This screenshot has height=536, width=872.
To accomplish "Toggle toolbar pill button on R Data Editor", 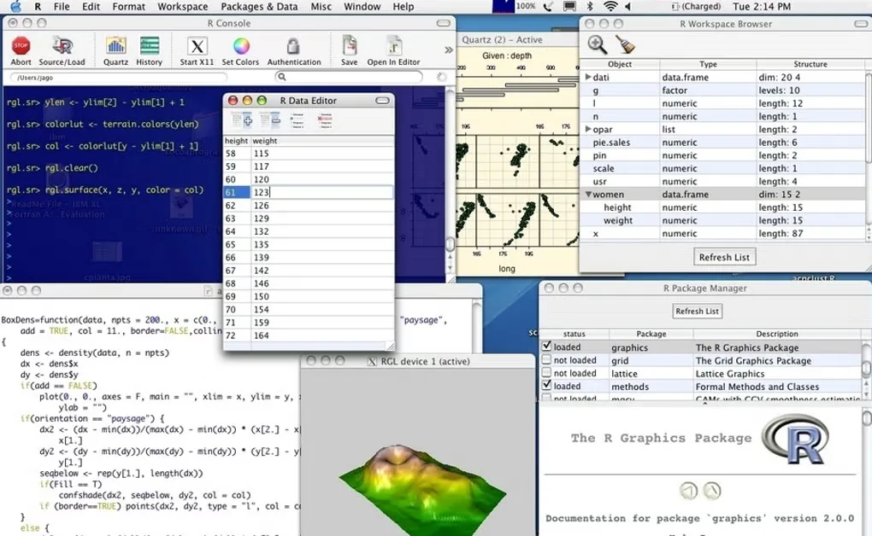I will click(x=383, y=101).
